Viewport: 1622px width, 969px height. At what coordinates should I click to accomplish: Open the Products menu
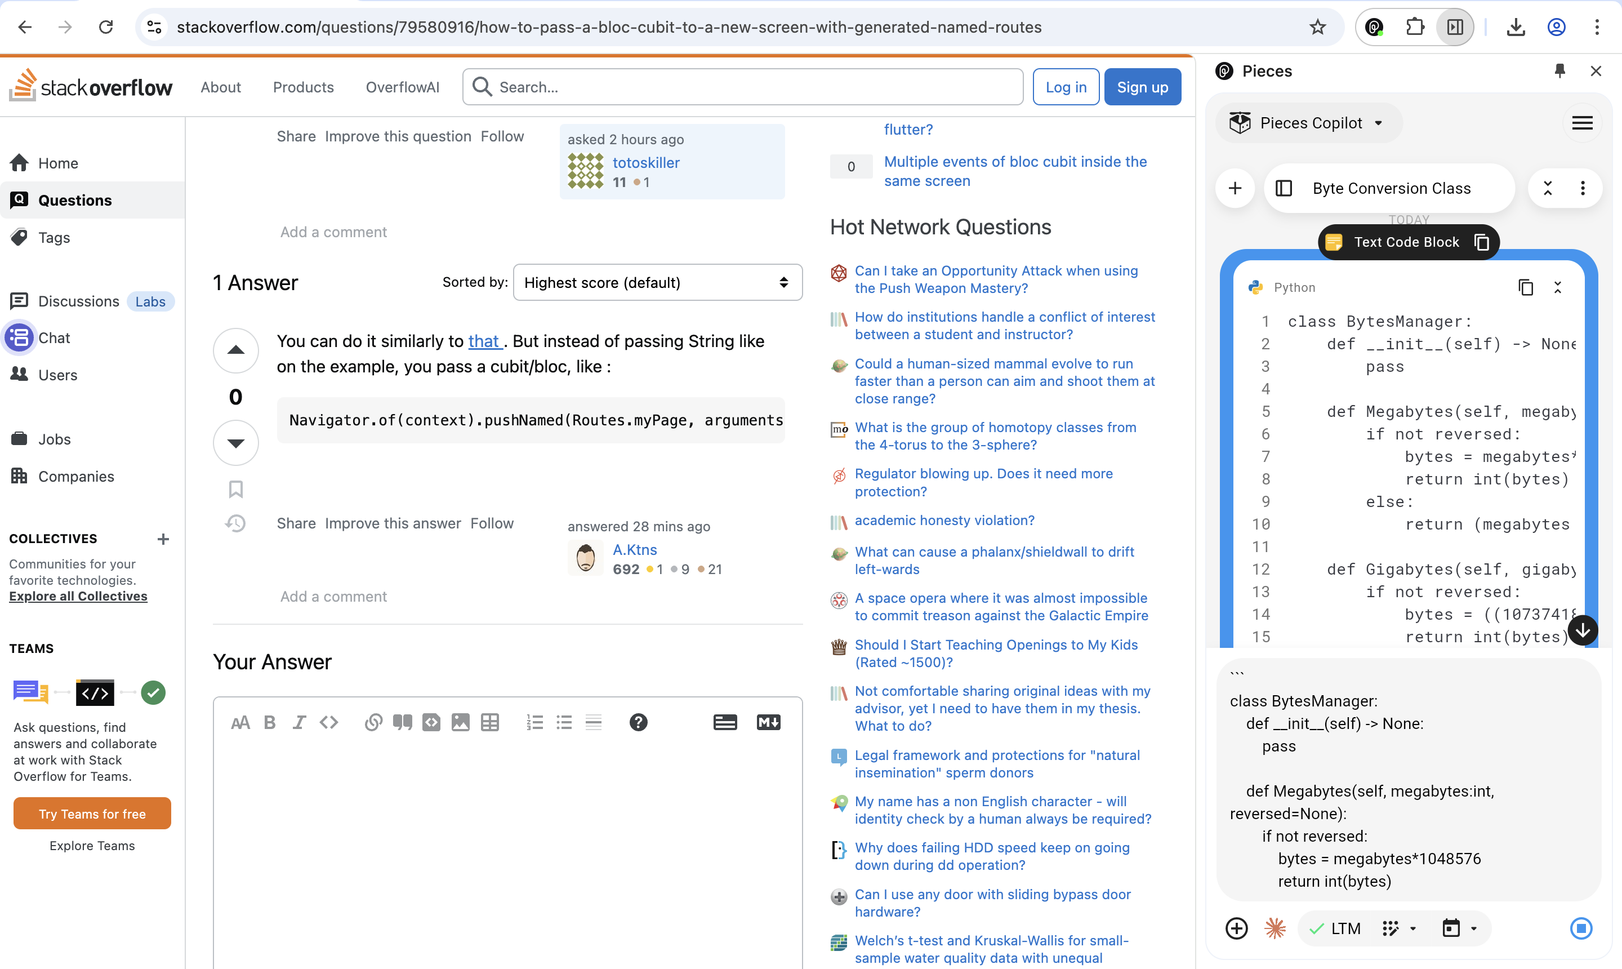click(303, 87)
